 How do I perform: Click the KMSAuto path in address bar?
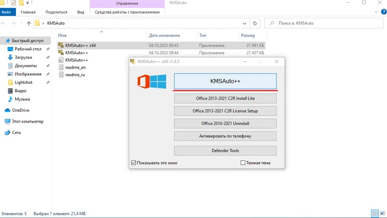point(56,23)
